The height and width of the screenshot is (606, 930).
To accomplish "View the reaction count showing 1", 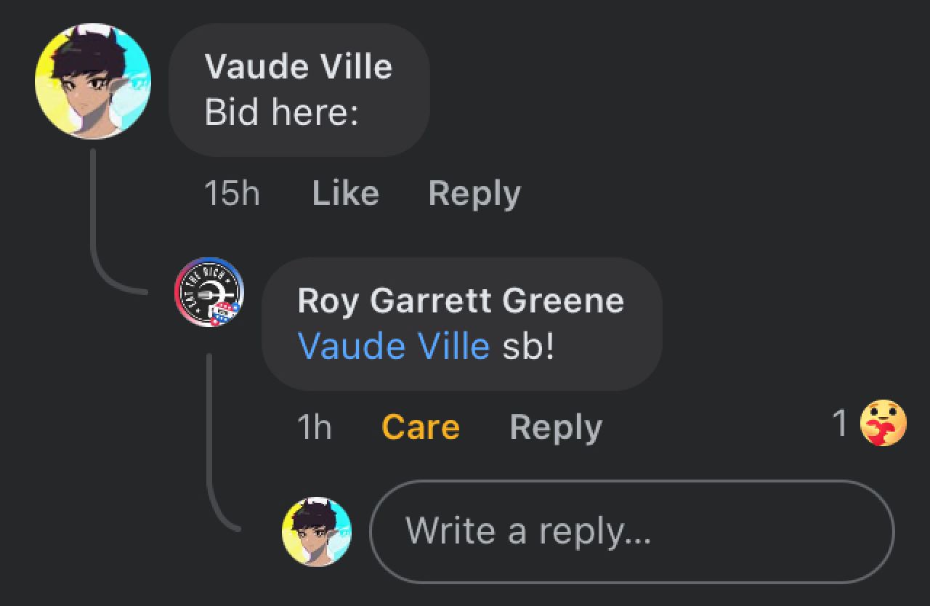I will 840,423.
